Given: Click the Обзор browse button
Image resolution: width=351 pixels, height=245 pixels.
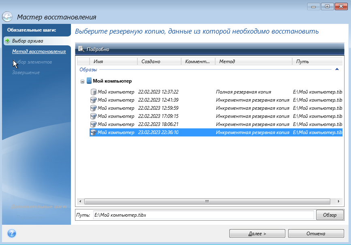Looking at the screenshot, I should pyautogui.click(x=330, y=215).
